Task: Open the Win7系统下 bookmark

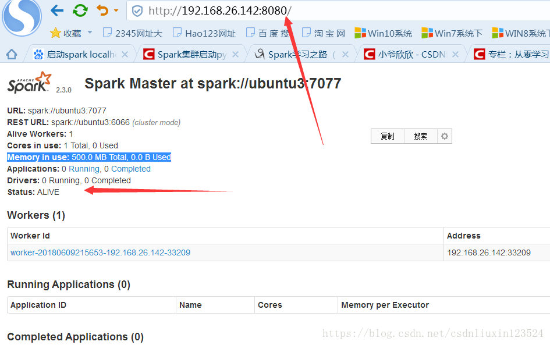Action: [452, 33]
